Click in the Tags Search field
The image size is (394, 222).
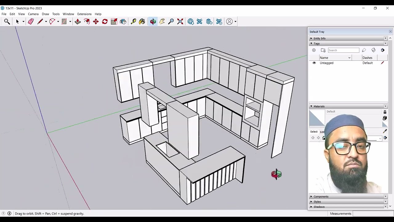click(x=343, y=50)
